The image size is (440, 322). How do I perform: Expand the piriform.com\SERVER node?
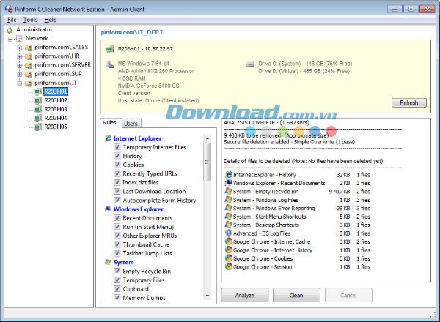click(19, 66)
